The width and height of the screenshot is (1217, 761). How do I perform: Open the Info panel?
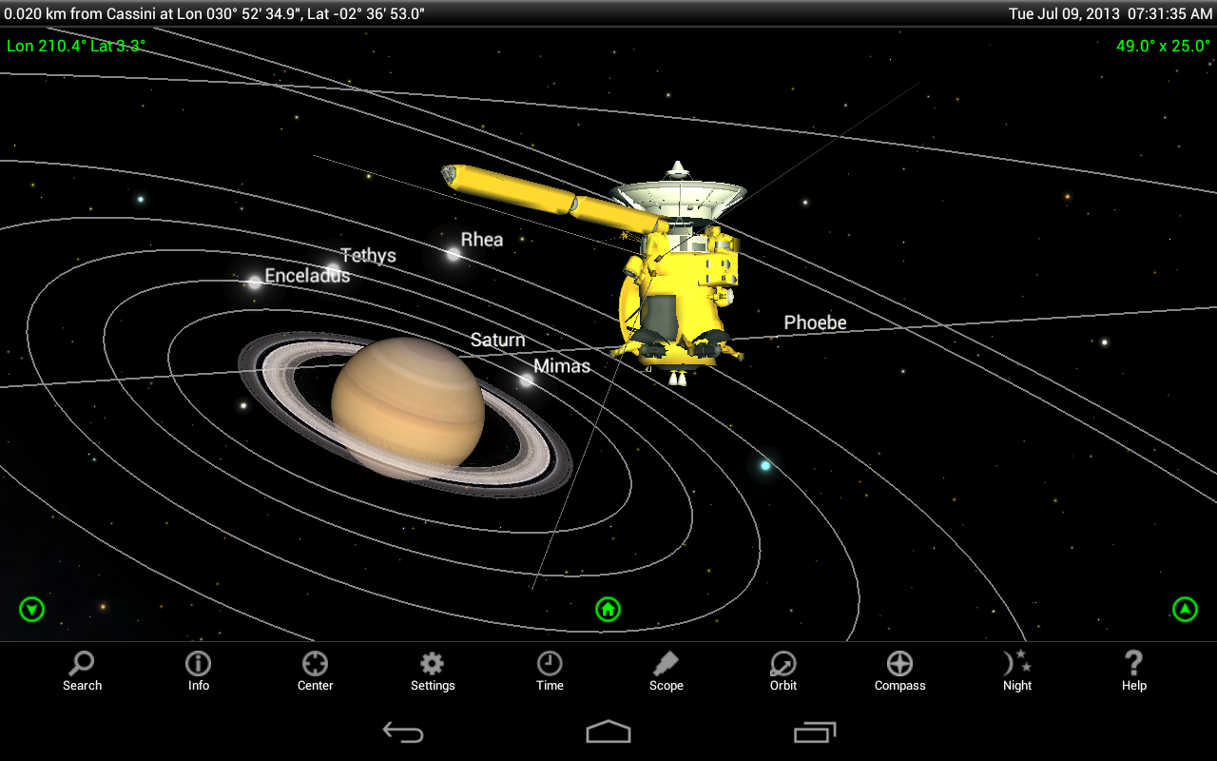[198, 671]
